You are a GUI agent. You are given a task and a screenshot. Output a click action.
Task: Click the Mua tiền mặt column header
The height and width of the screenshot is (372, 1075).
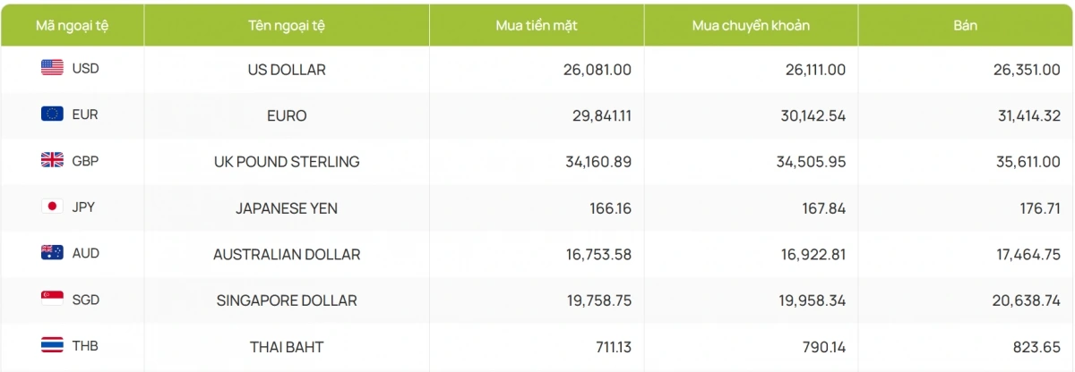[x=537, y=25]
